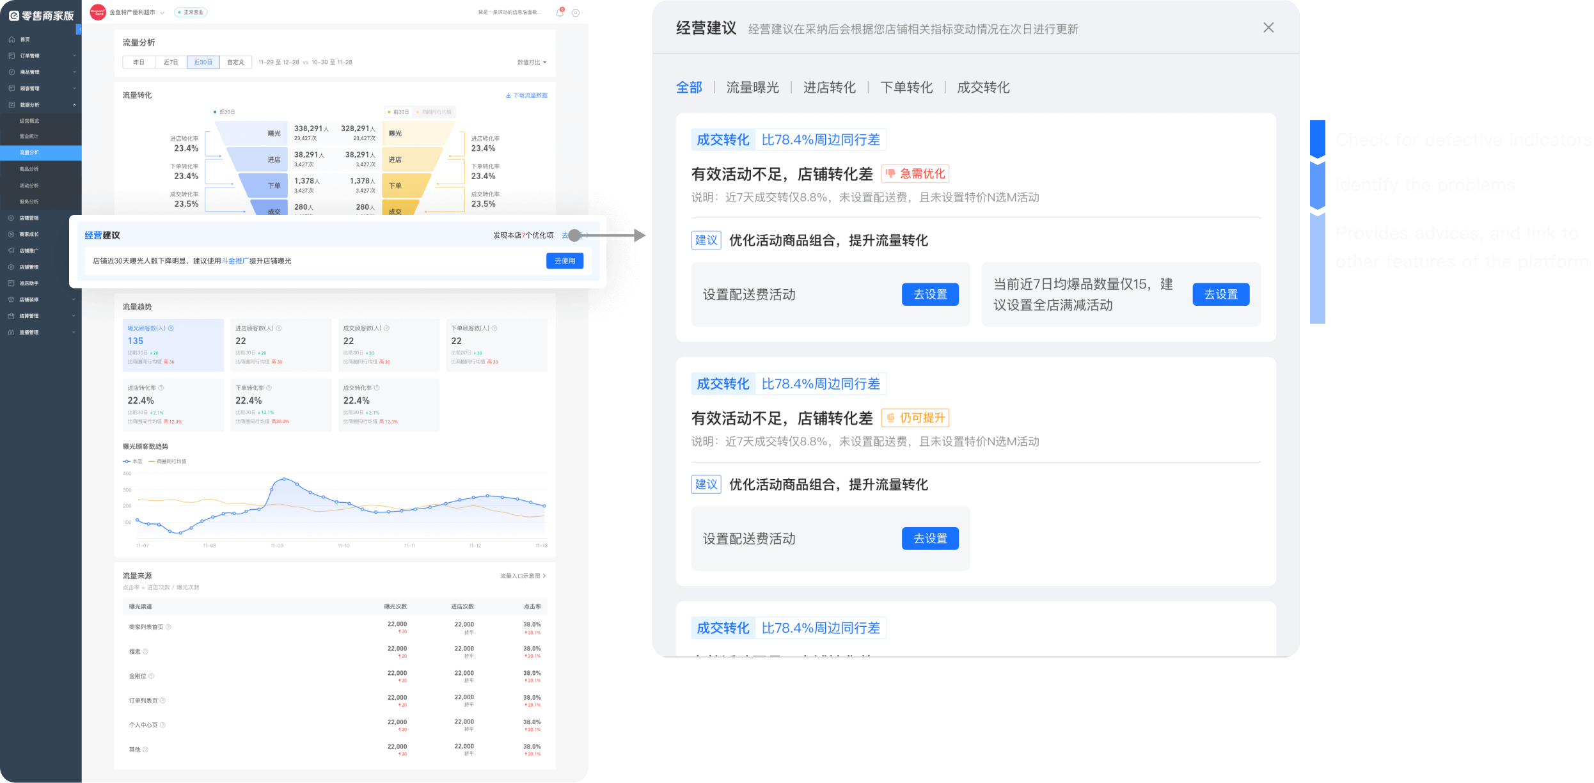This screenshot has width=1594, height=783.
Task: Select the 昨日 date range option
Action: (x=139, y=62)
